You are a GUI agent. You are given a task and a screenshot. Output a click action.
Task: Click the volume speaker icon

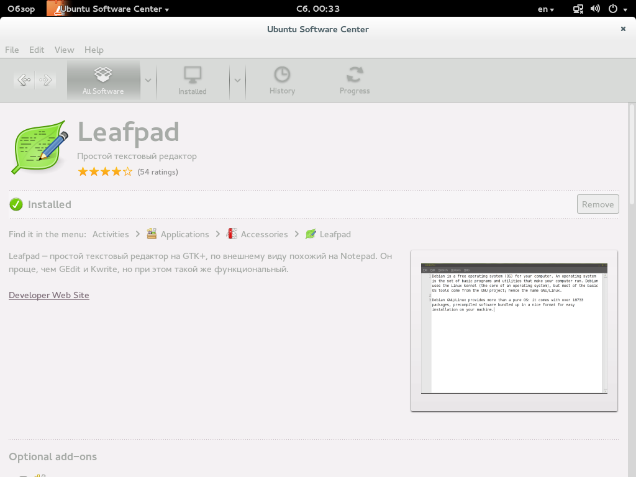click(x=595, y=9)
